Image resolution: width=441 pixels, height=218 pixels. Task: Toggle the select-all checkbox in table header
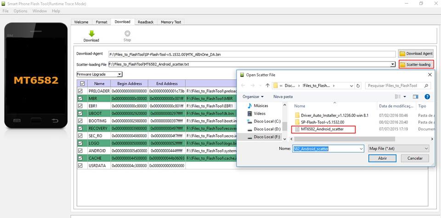point(82,84)
